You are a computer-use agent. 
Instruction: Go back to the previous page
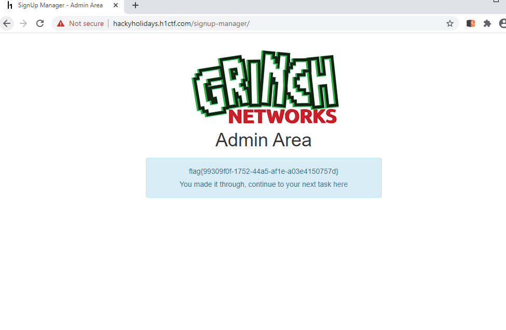click(x=7, y=23)
